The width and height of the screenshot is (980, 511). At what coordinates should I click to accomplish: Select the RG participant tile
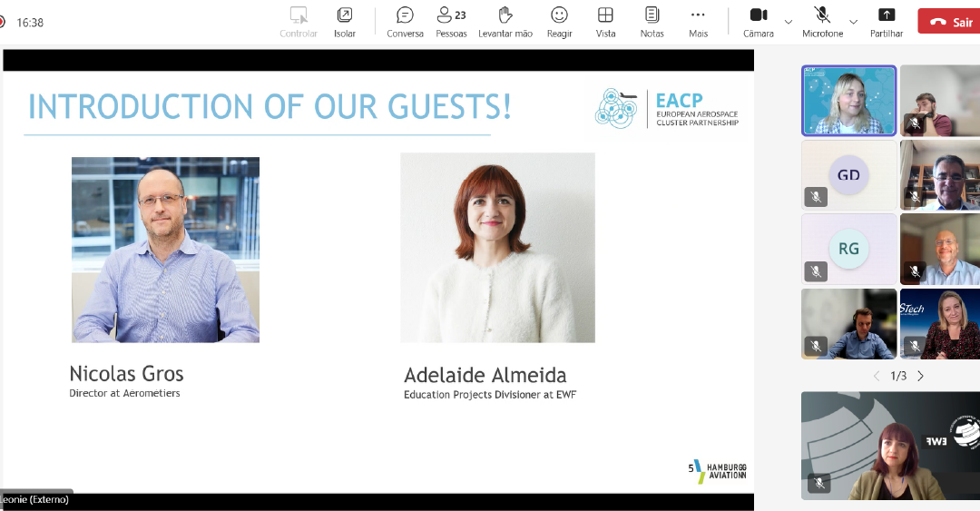848,249
